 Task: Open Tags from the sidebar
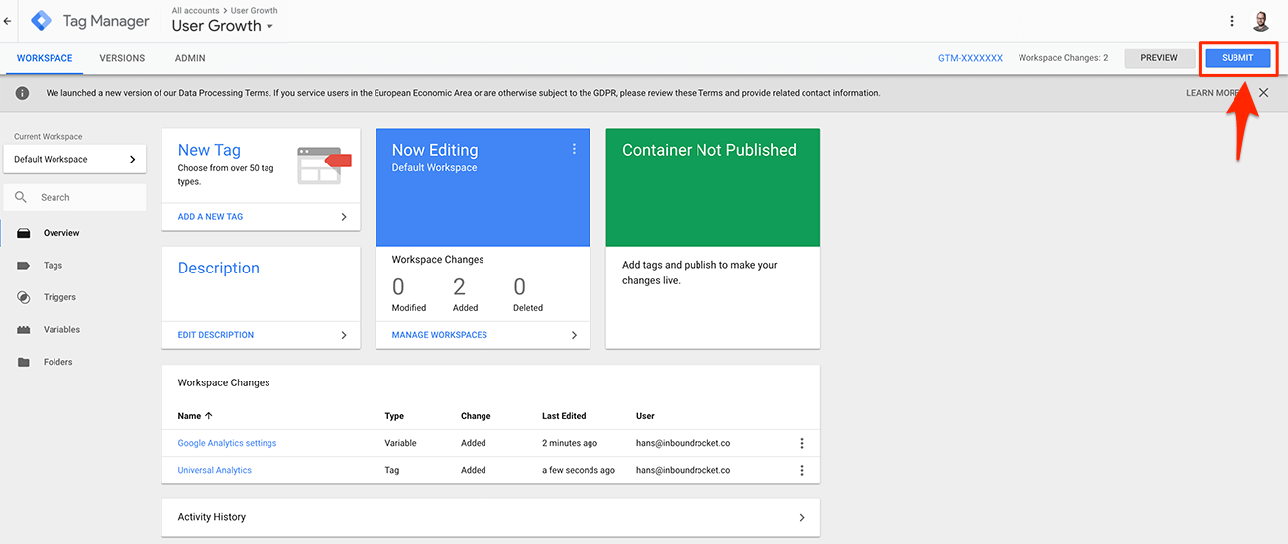(x=53, y=266)
